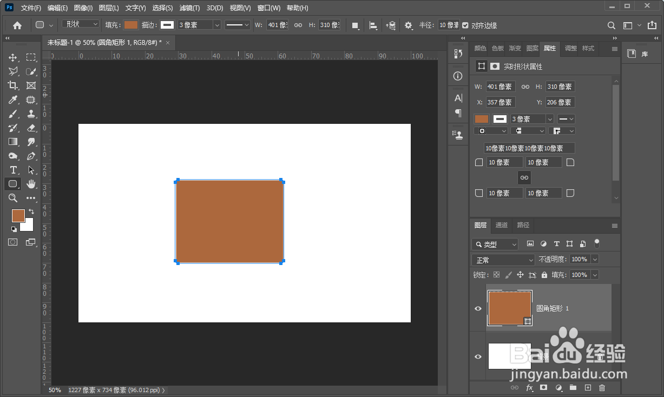Select the Crop tool

tap(13, 85)
